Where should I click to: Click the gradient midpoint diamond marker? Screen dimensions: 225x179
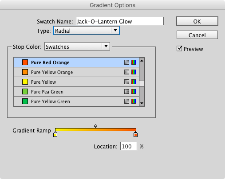[95, 126]
